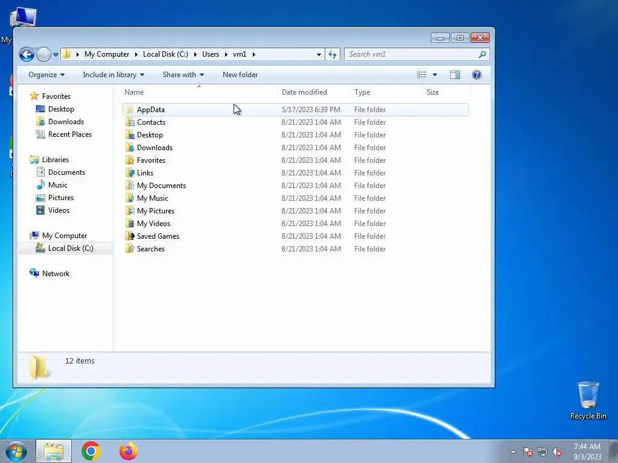Launch Google Chrome from taskbar
Viewport: 618px width, 463px height.
[x=91, y=451]
